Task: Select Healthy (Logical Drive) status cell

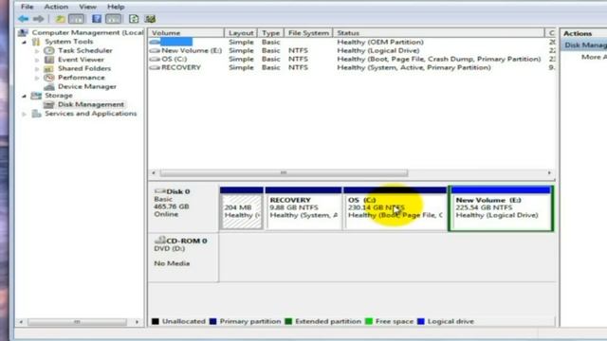Action: pos(378,50)
